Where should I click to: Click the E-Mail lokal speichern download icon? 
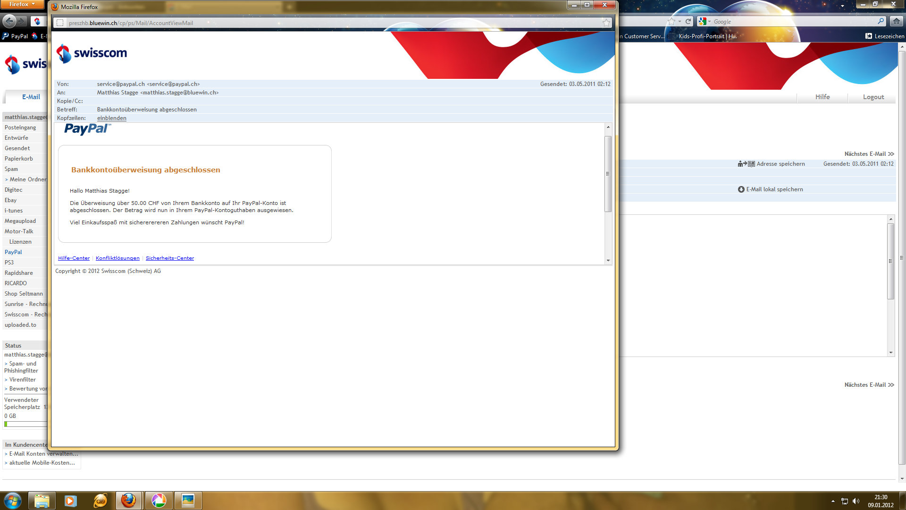tap(741, 189)
